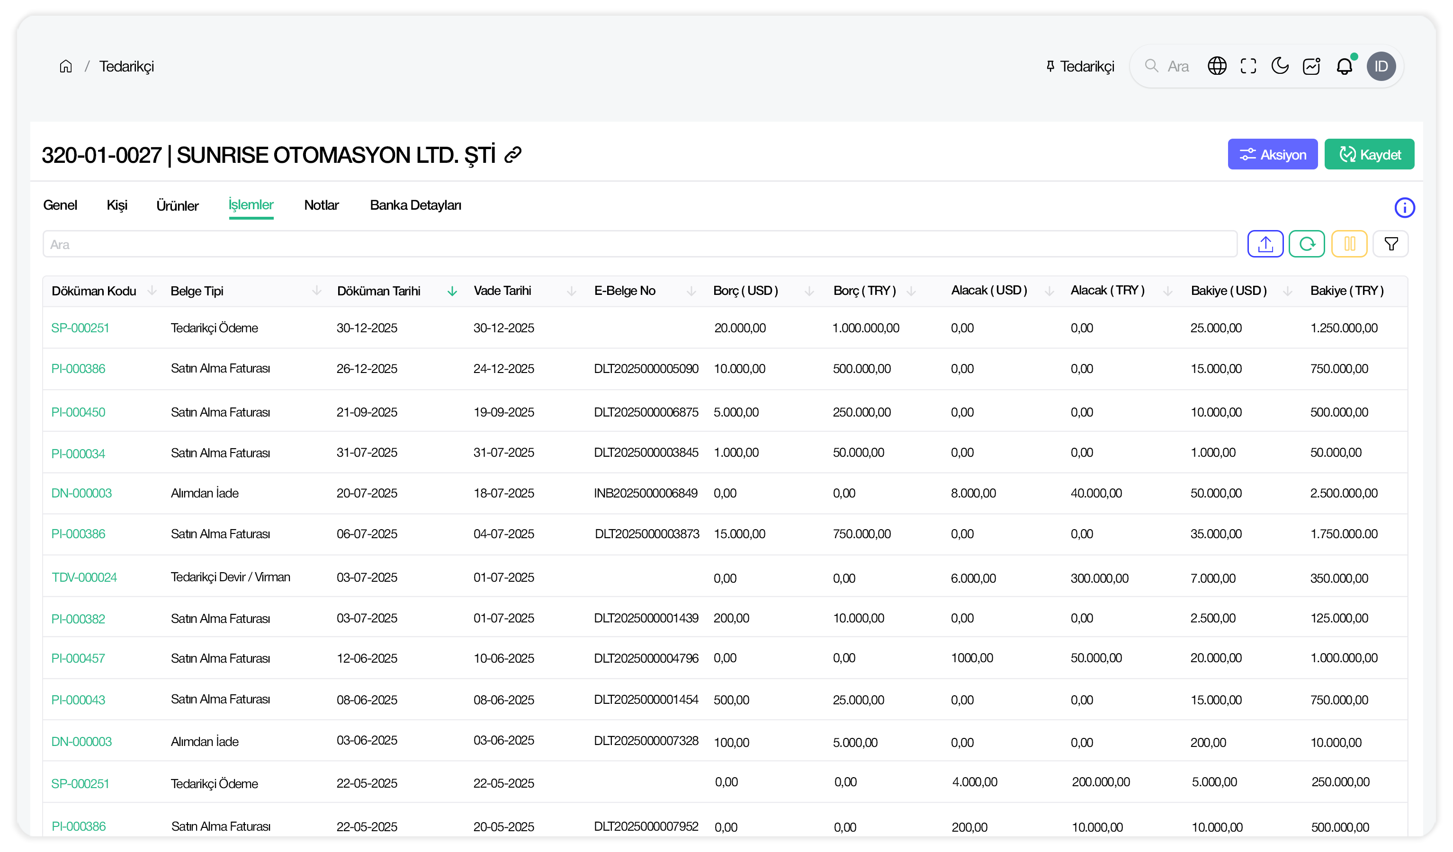Open the column visibility chooser
The width and height of the screenshot is (1453, 852).
[1349, 244]
